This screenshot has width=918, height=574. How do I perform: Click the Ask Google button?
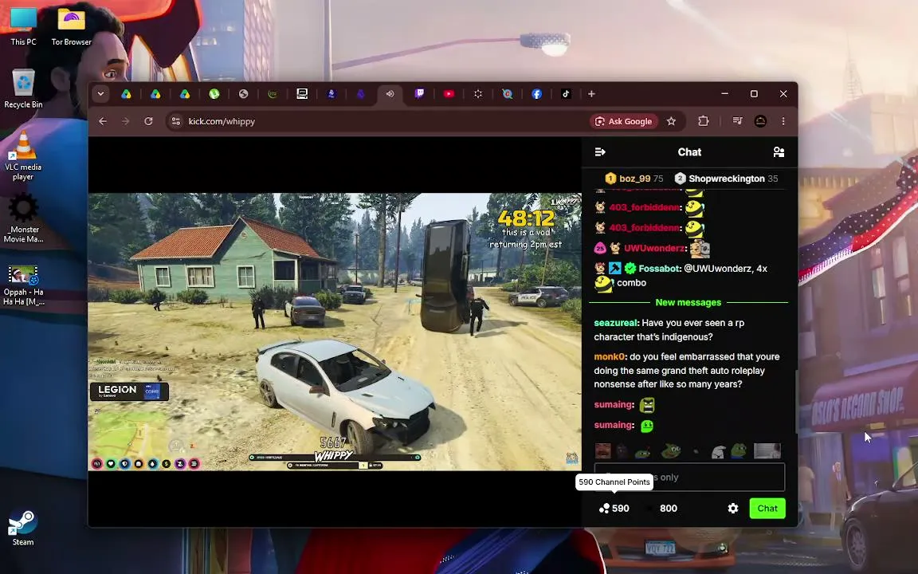click(x=623, y=121)
